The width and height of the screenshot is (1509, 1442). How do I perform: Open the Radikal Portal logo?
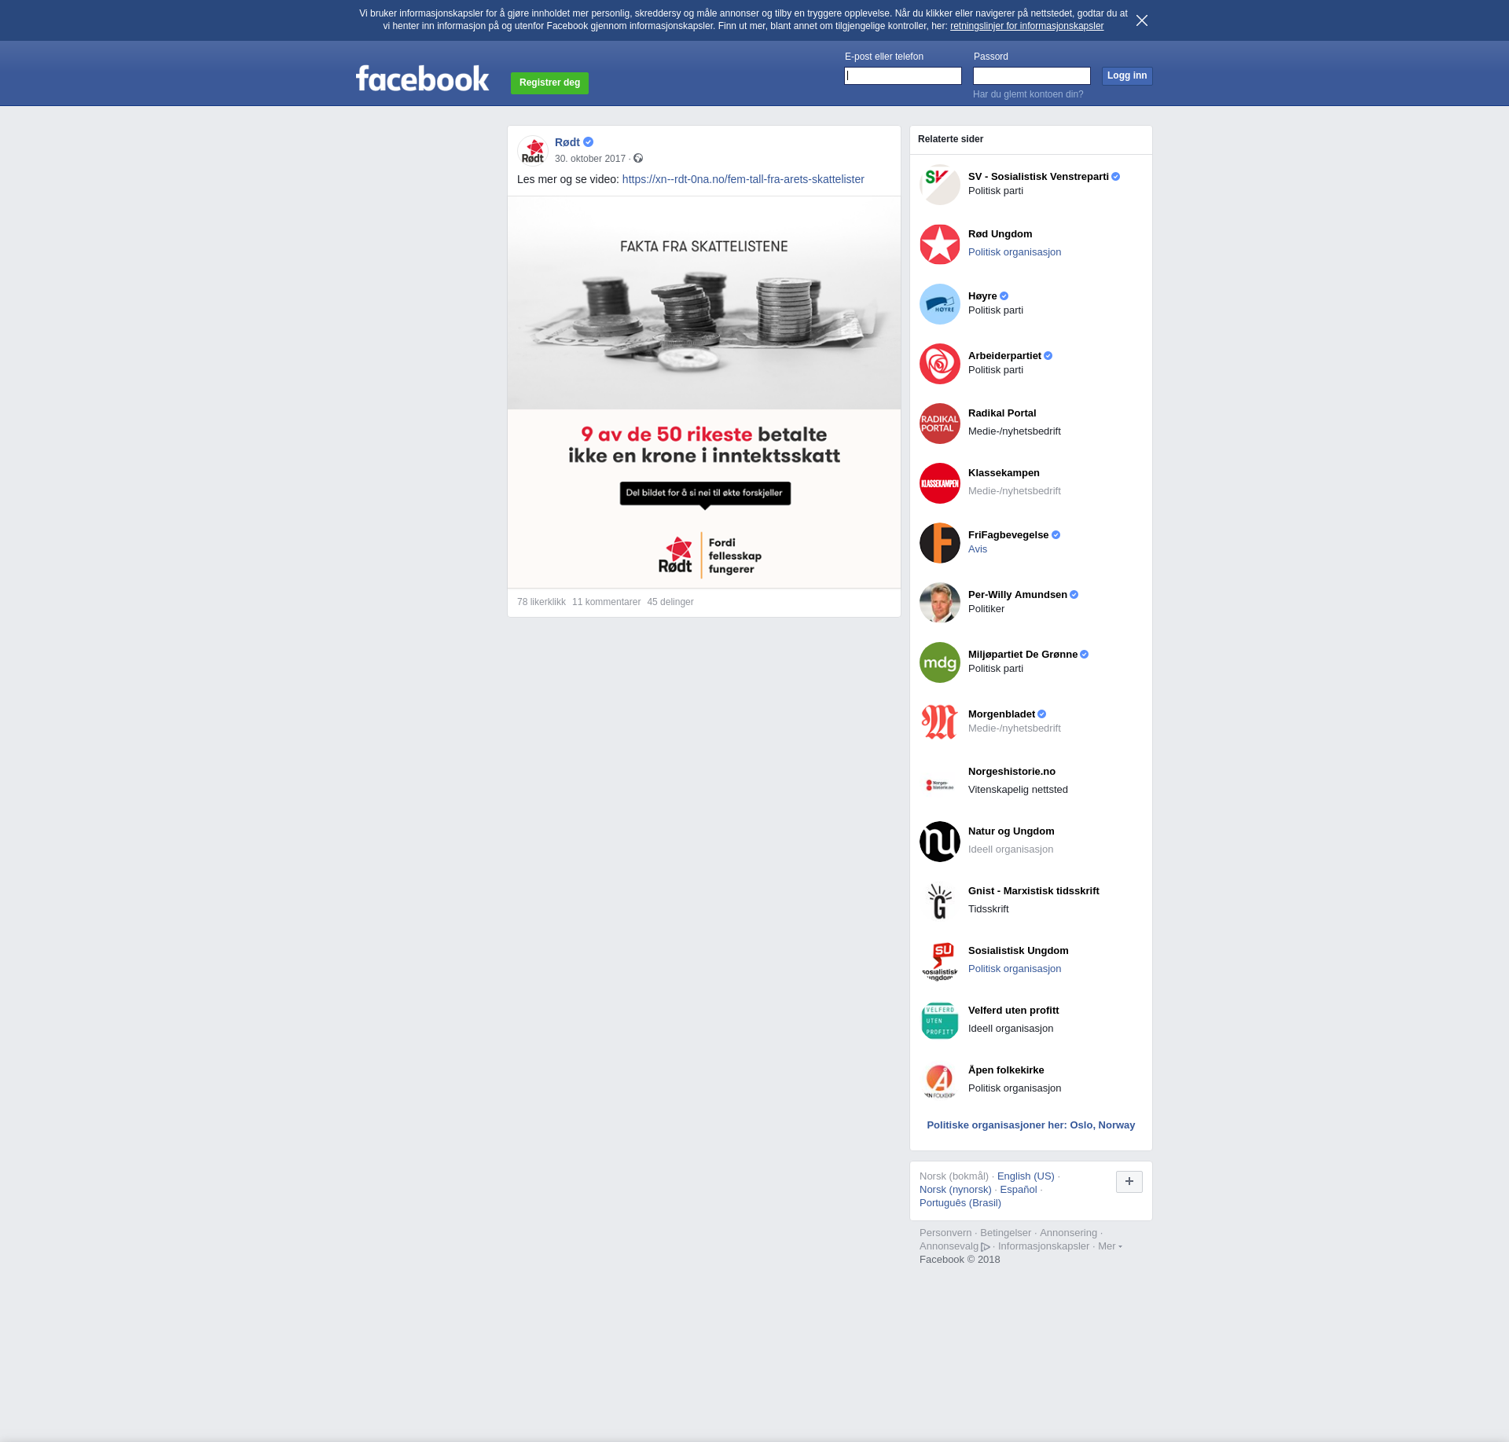click(x=940, y=424)
